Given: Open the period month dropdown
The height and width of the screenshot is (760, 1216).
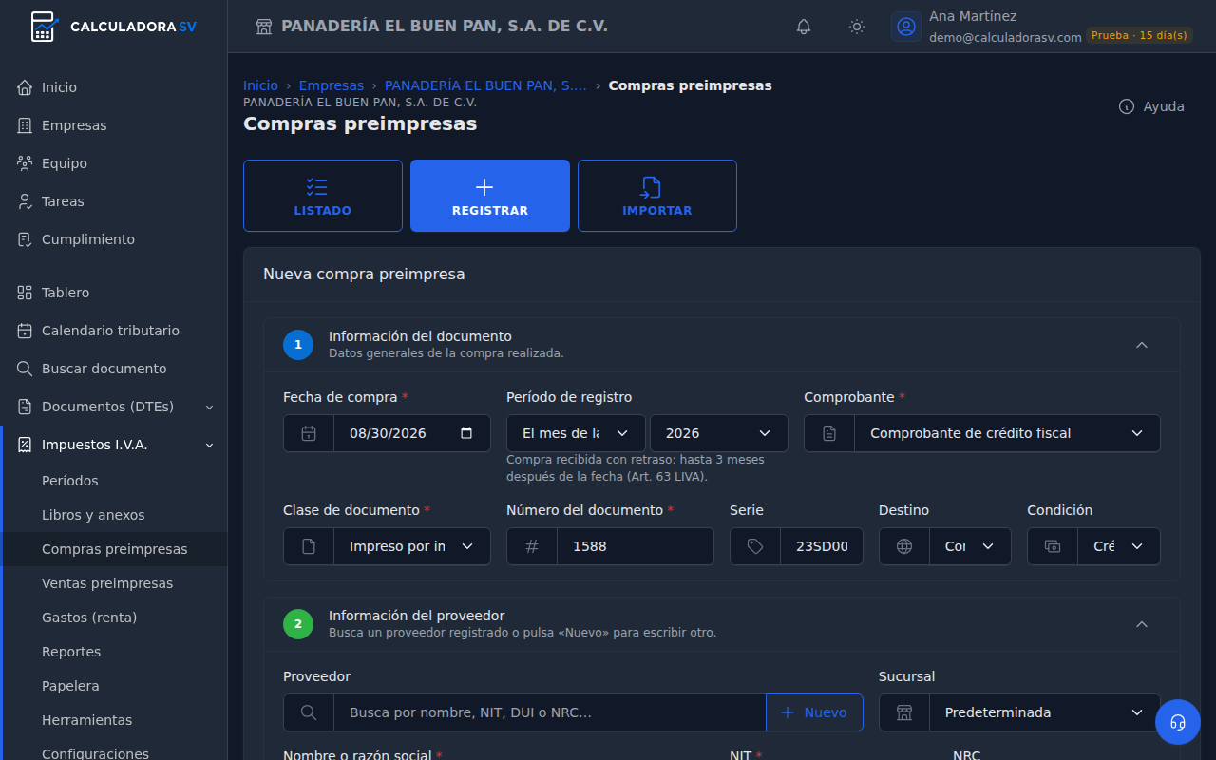Looking at the screenshot, I should (576, 433).
